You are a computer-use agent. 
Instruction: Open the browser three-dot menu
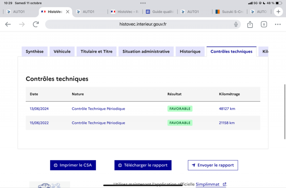pyautogui.click(x=278, y=24)
